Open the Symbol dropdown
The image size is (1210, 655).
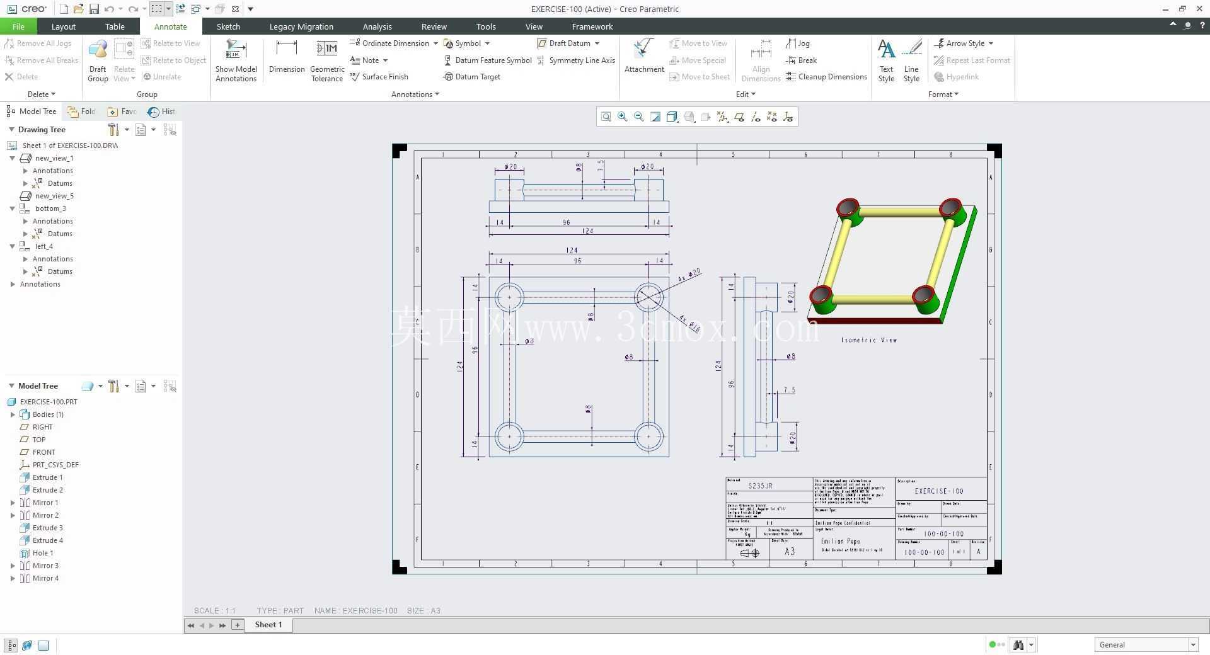[487, 43]
